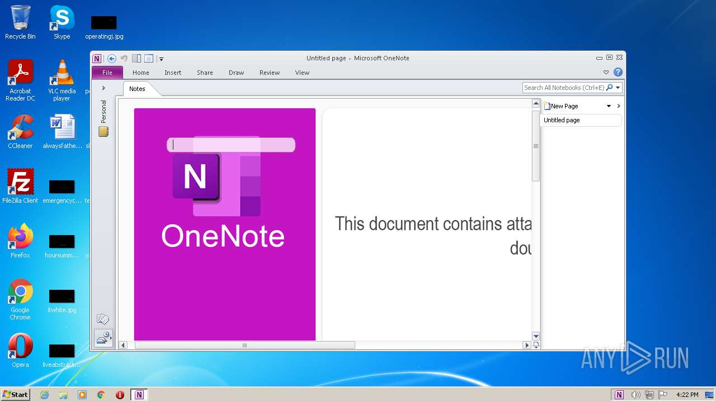716x402 pixels.
Task: Expand the notebook navigation bar
Action: [103, 88]
